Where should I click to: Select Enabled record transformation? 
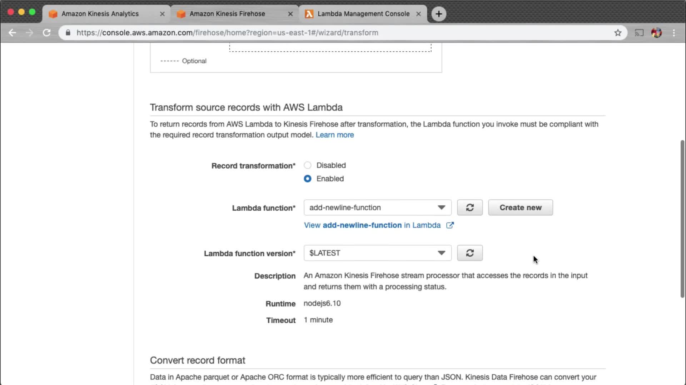[308, 179]
